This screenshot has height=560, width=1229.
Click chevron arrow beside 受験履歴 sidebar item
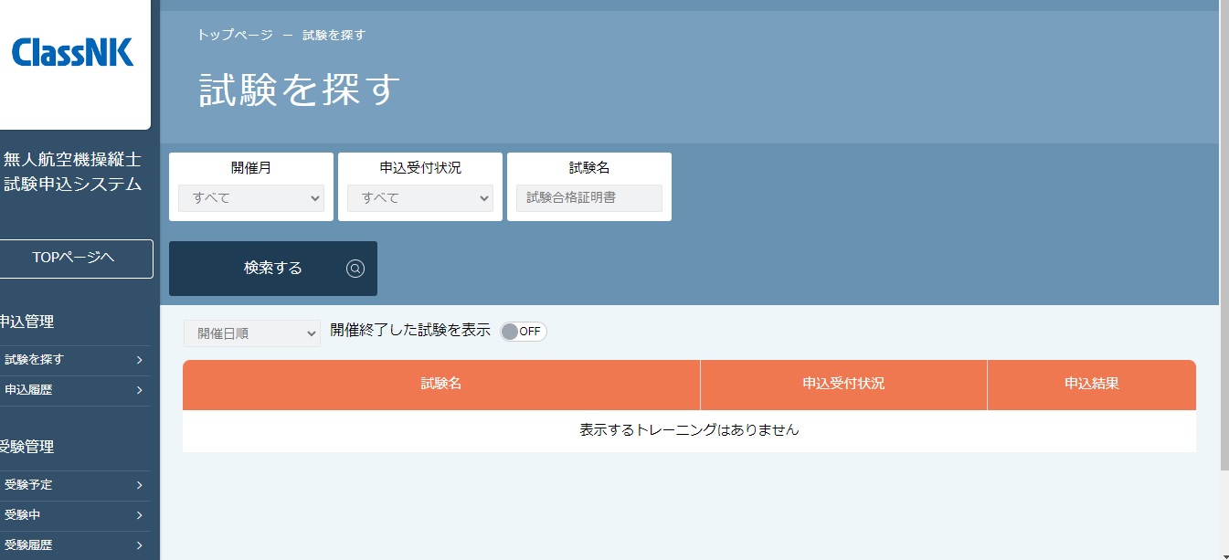click(x=140, y=545)
